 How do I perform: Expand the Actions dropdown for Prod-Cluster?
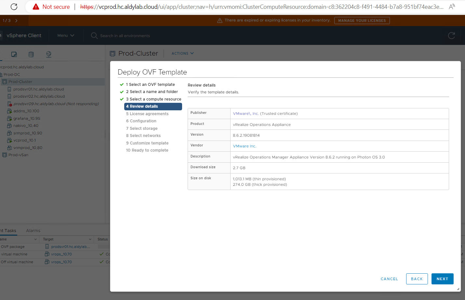(182, 53)
